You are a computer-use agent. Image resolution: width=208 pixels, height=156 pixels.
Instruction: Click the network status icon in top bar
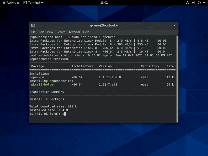pyautogui.click(x=188, y=3)
